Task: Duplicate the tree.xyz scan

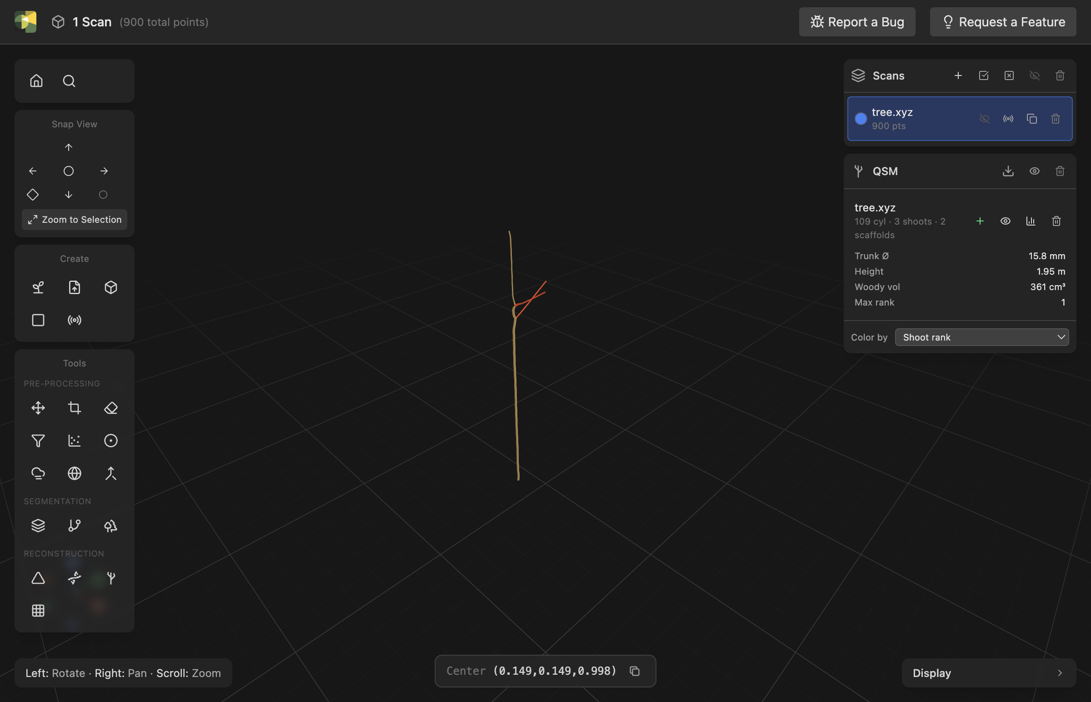Action: point(1032,119)
